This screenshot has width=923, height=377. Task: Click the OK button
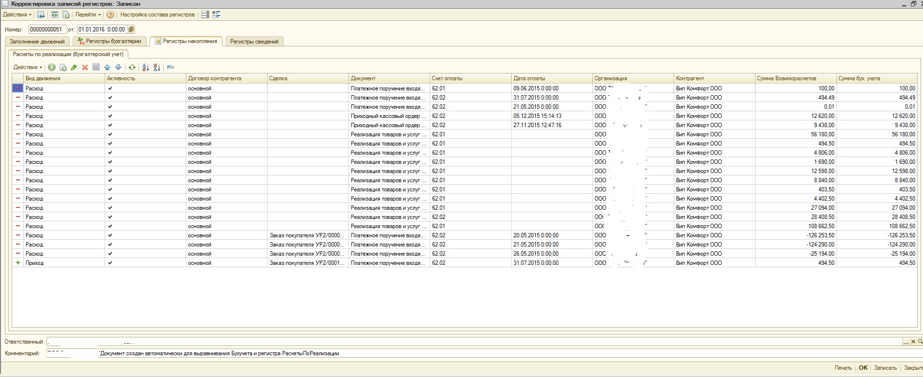click(x=863, y=368)
